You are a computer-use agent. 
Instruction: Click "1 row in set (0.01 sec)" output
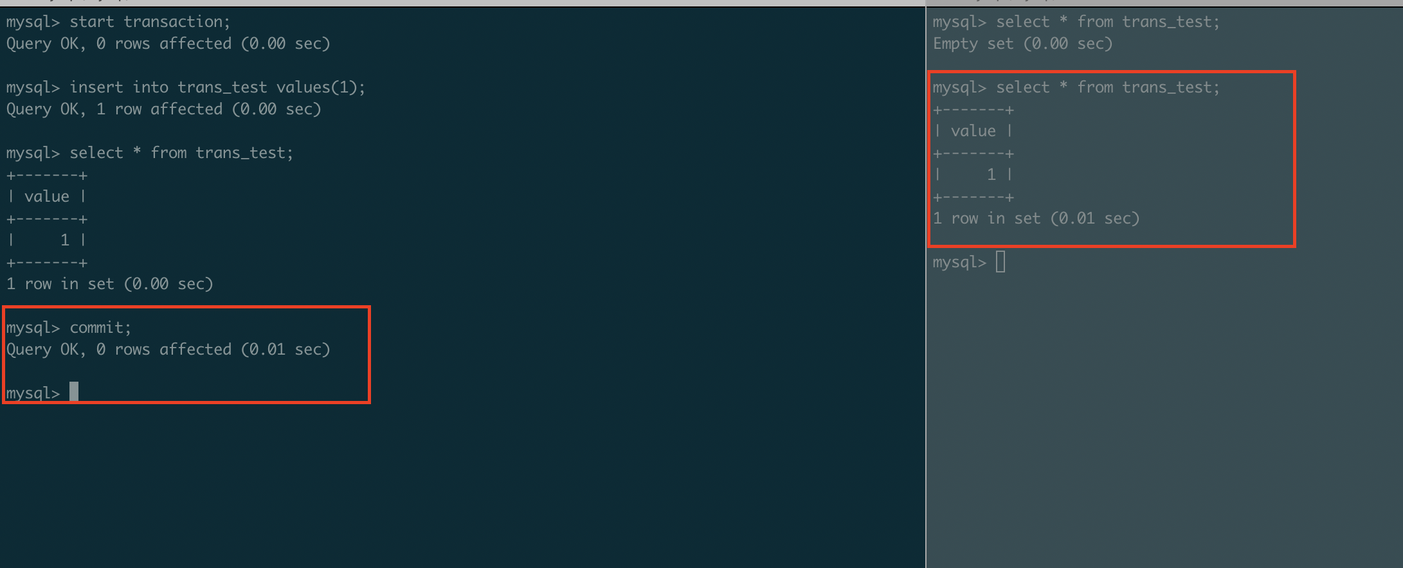[1036, 218]
